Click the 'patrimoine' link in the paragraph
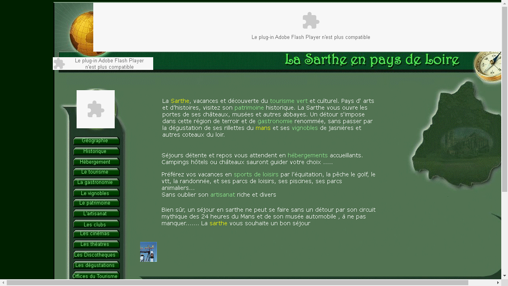Viewport: 508px width, 286px height. tap(249, 108)
